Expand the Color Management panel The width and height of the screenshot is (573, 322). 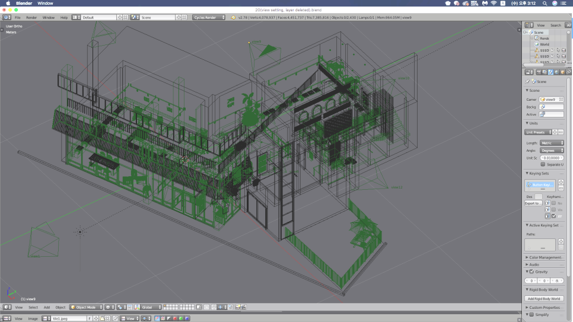(544, 257)
